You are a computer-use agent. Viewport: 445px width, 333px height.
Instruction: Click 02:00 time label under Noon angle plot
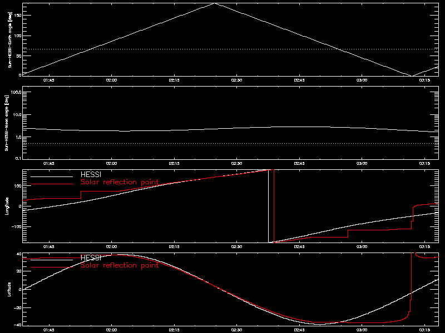tap(111, 163)
